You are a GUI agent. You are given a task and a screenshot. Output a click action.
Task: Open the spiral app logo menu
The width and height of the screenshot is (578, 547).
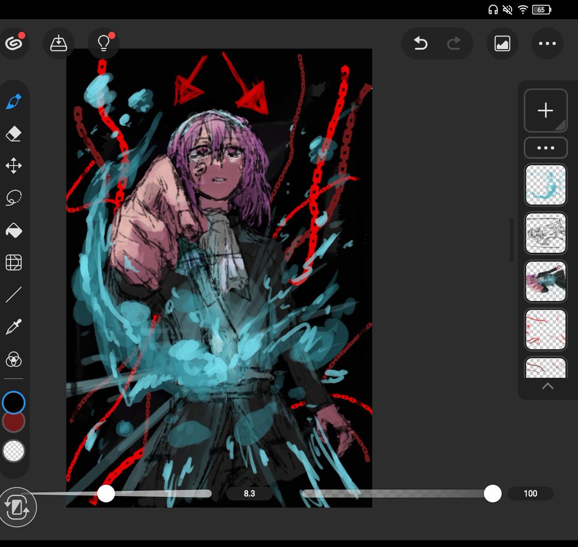point(14,43)
